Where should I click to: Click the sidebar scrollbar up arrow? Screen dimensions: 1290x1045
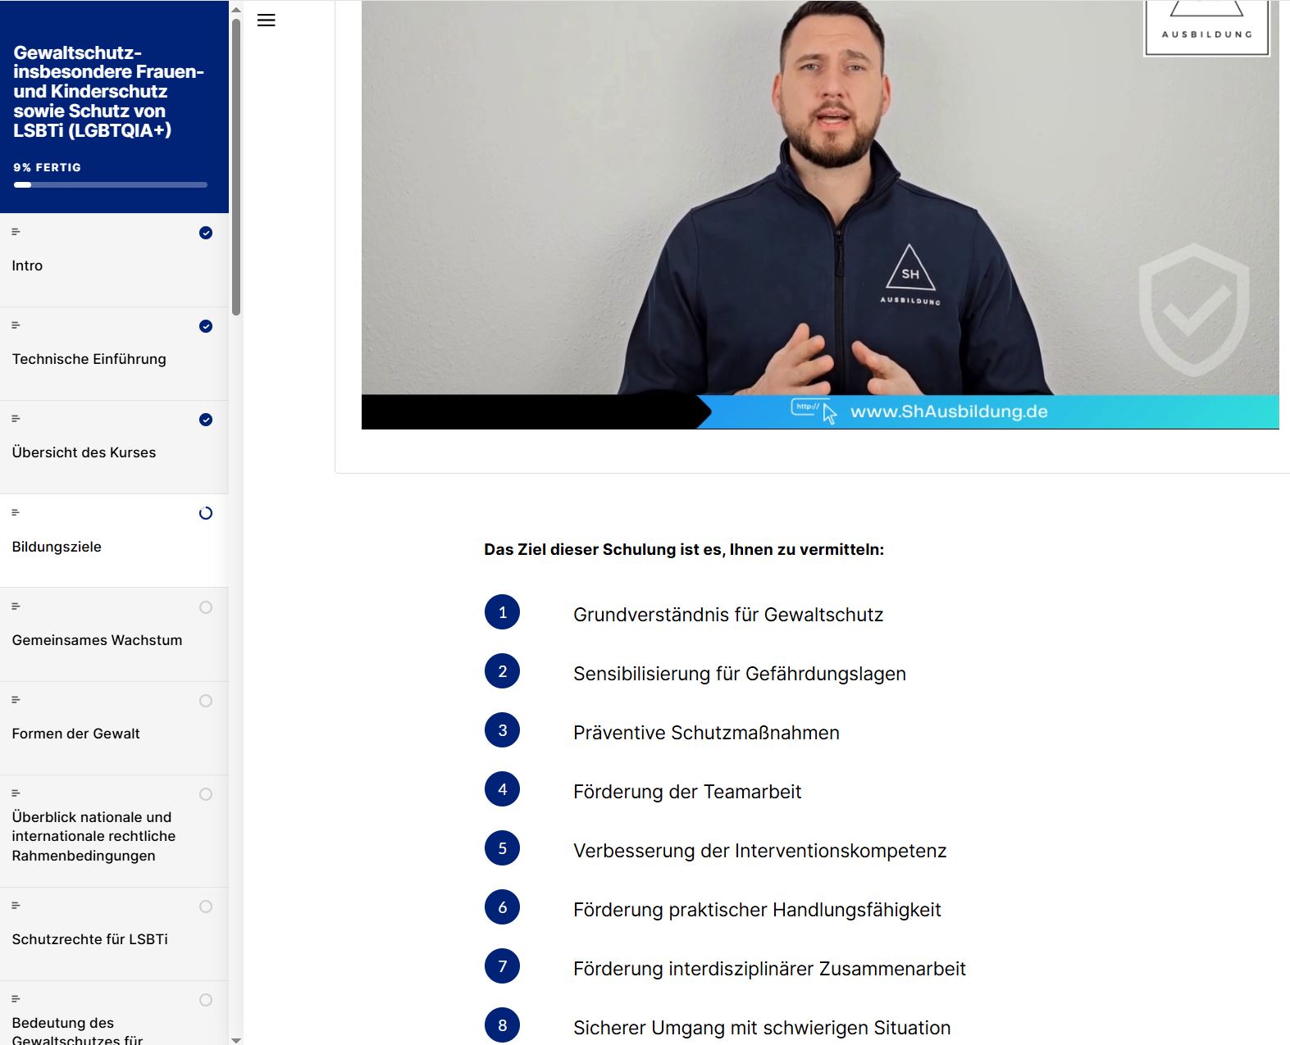tap(236, 11)
